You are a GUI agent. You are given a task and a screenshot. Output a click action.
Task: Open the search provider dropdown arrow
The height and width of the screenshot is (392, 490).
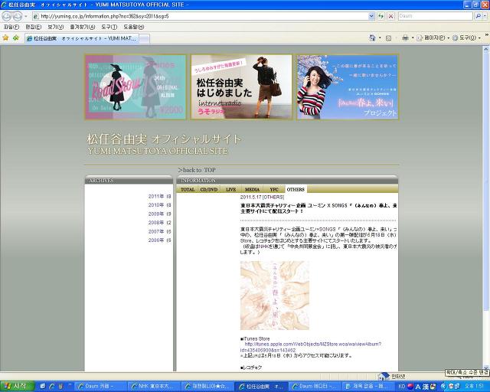[485, 15]
